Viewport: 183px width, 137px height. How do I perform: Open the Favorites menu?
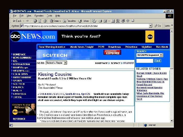tap(39, 16)
